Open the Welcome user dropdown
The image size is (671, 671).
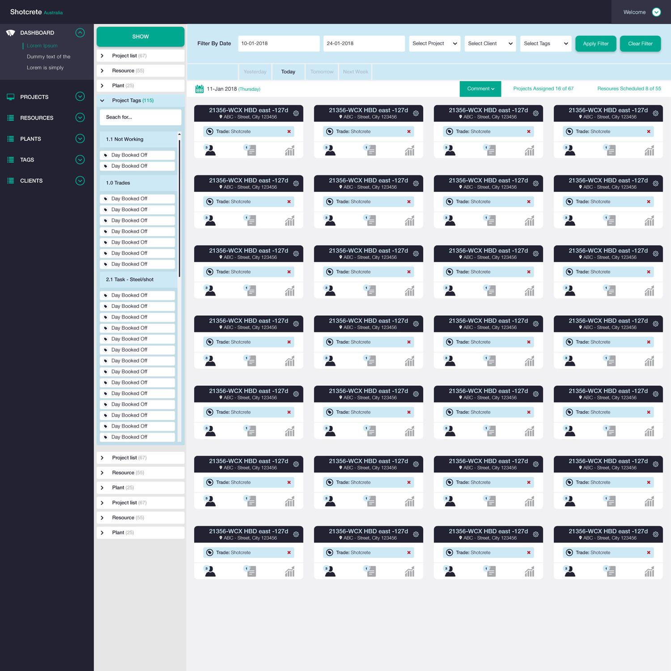click(x=656, y=12)
